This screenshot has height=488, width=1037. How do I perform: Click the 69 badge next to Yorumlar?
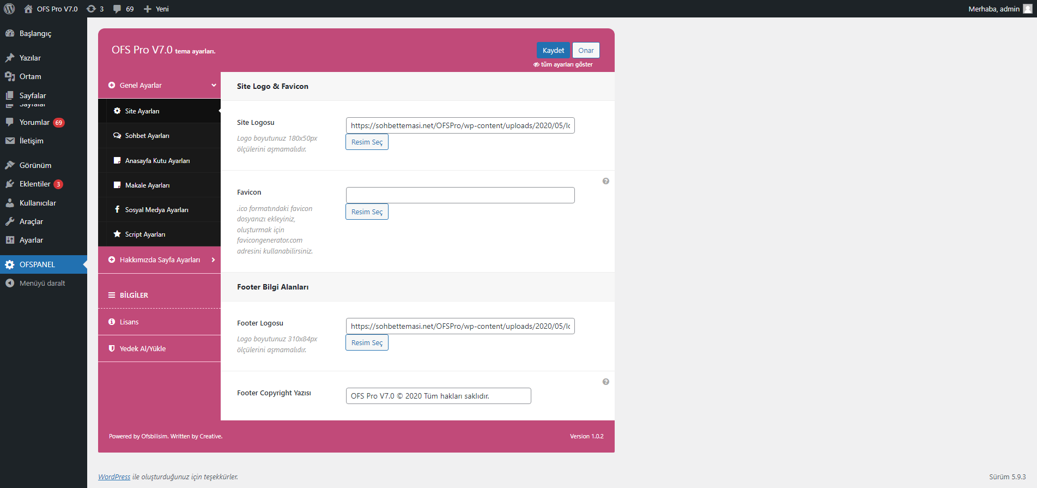[59, 123]
